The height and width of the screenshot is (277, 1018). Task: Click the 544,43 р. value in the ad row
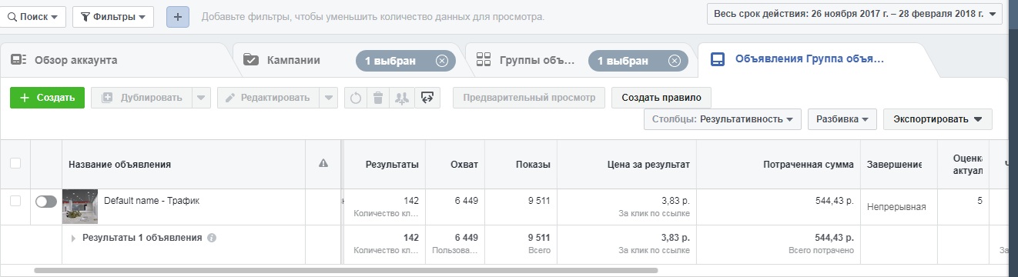835,201
